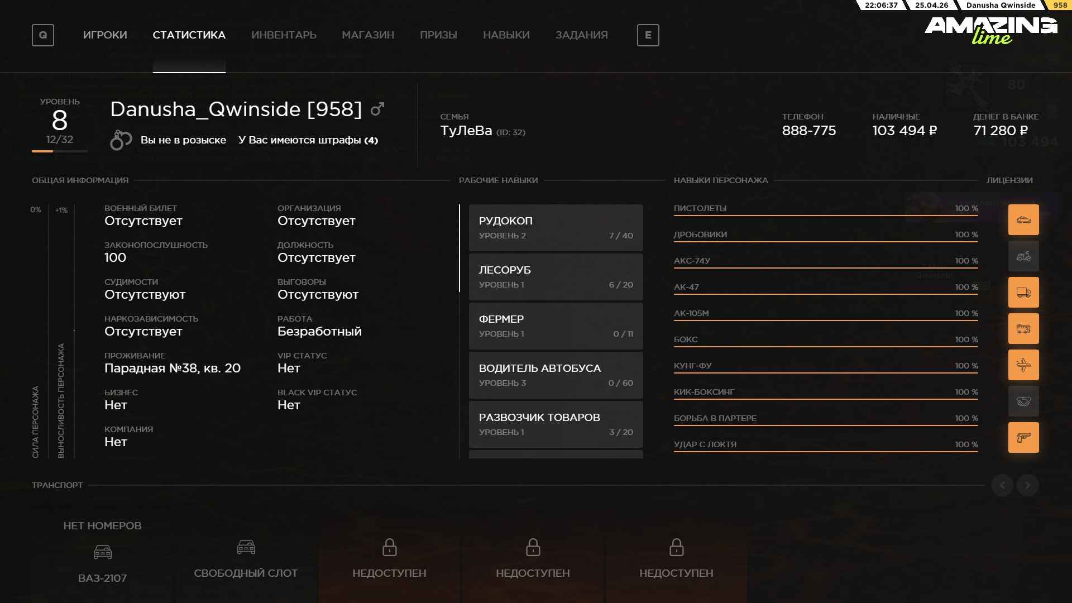This screenshot has height=603, width=1072.
Task: Click the handcuffs wanted status icon
Action: [121, 140]
